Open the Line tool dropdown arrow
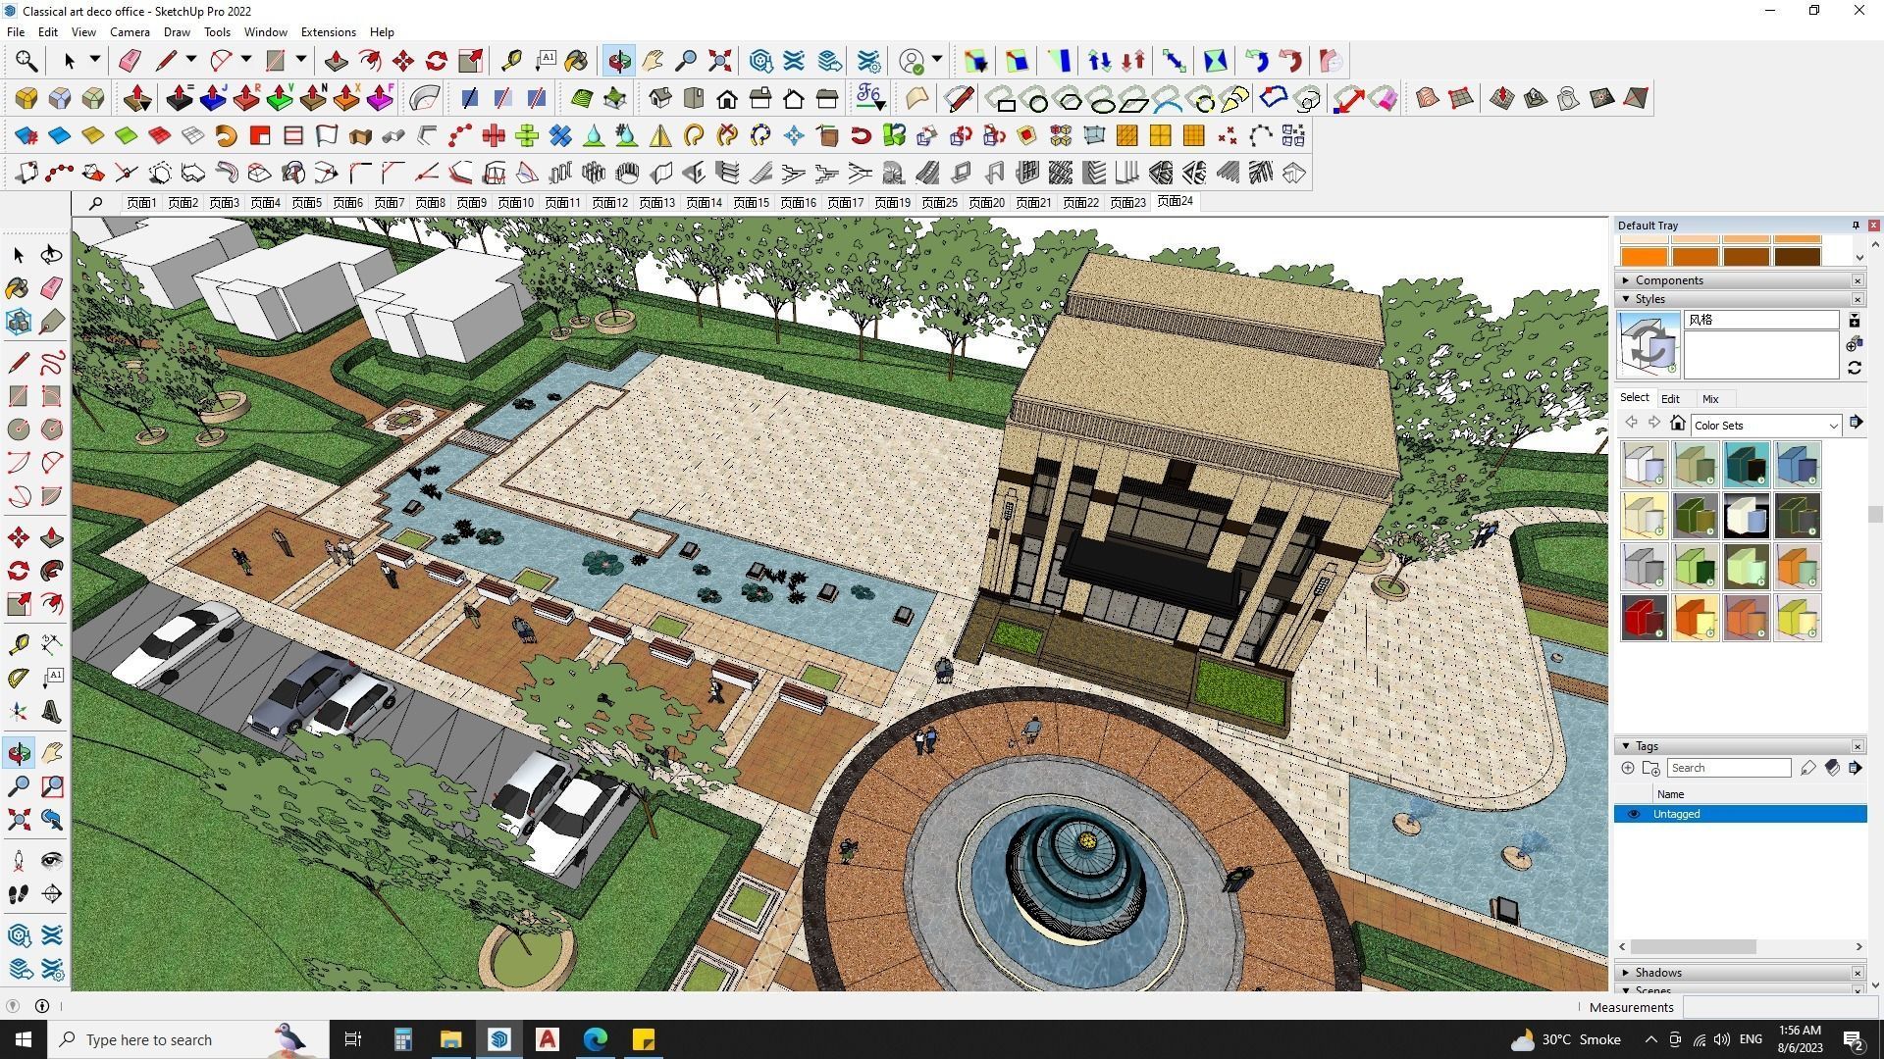1884x1059 pixels. tap(191, 61)
